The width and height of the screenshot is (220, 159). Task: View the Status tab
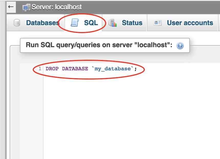pos(132,23)
